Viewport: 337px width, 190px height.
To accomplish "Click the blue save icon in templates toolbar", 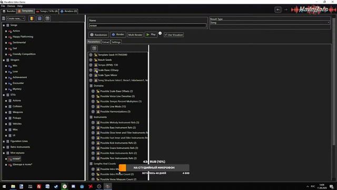I will (x=39, y=18).
